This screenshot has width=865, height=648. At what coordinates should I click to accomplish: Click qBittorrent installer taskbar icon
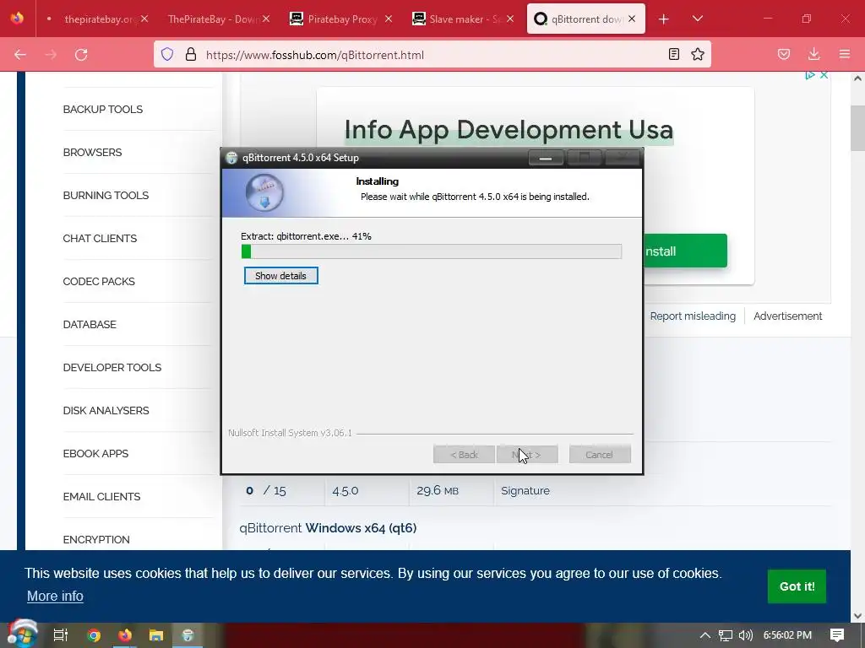(188, 635)
